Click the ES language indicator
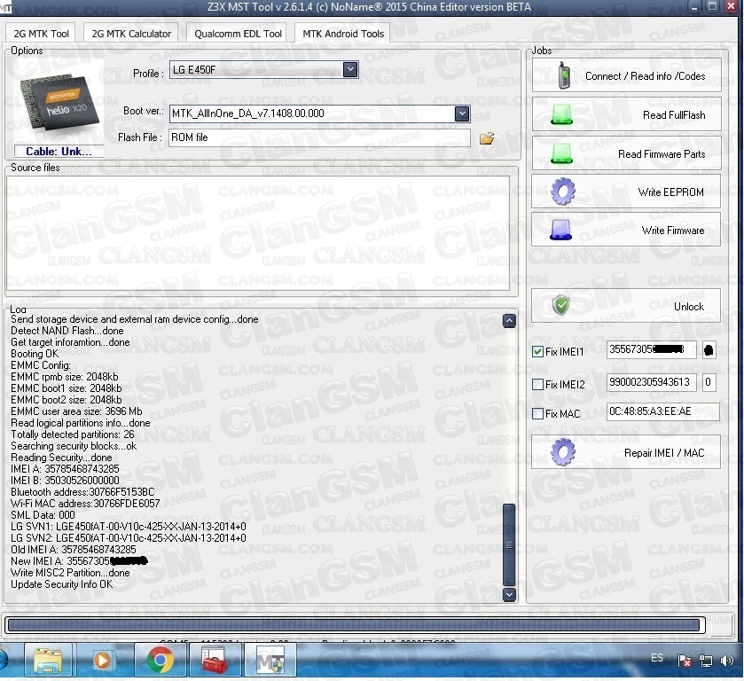Screen dimensions: 744x681 (x=657, y=658)
